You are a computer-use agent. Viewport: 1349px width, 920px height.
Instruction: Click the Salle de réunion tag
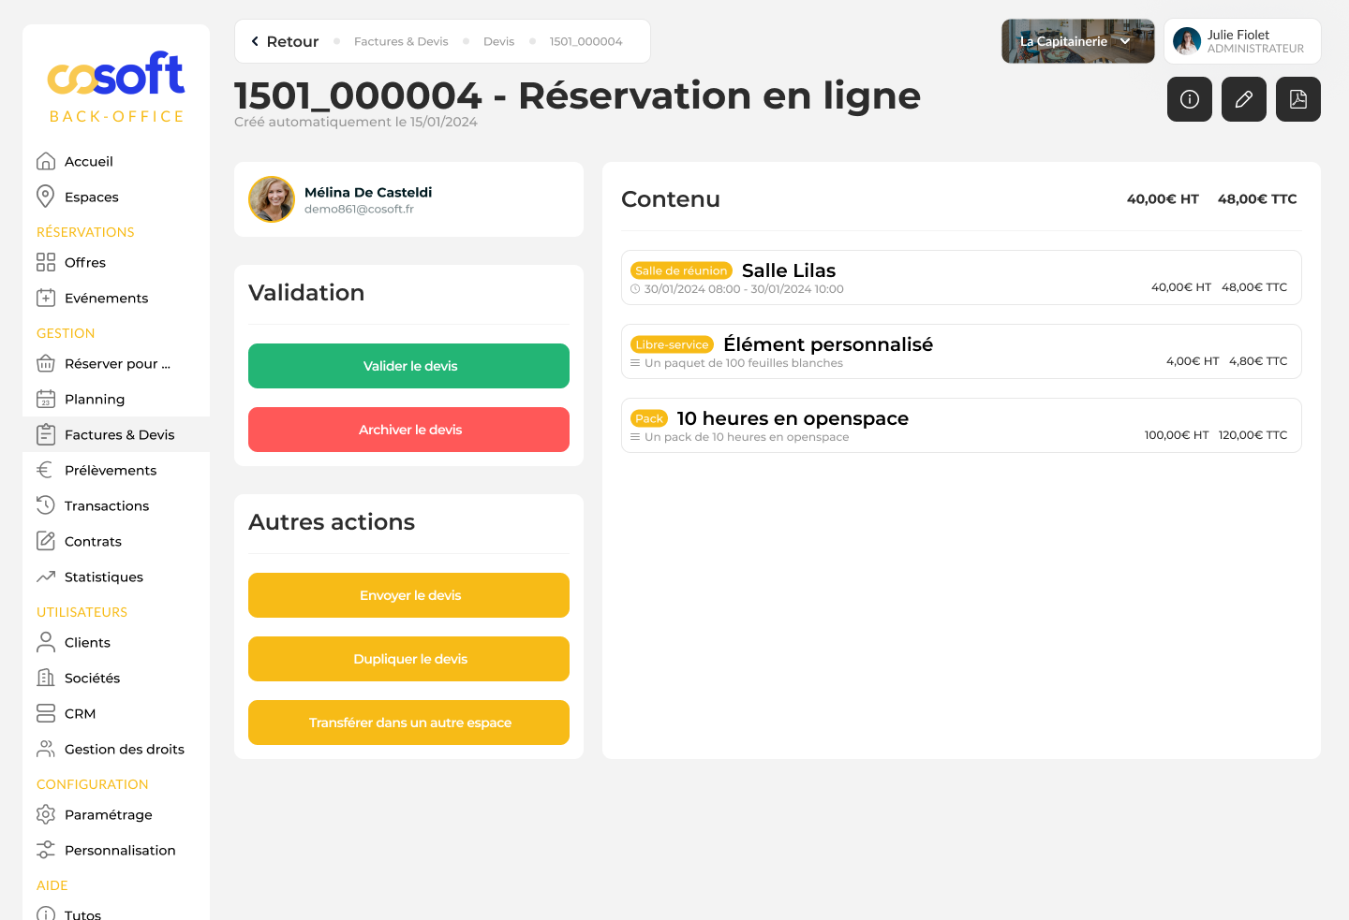[681, 270]
